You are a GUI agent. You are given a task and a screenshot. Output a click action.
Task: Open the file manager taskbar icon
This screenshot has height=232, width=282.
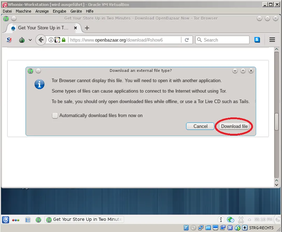[28, 220]
